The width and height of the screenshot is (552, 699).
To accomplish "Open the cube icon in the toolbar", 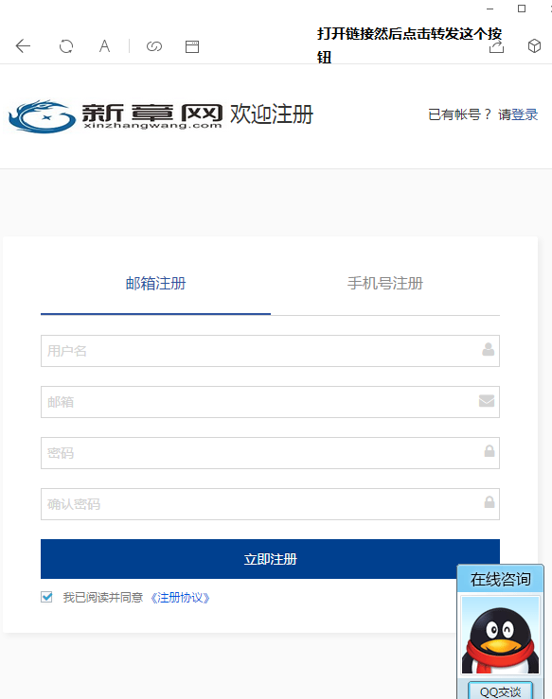I will 534,46.
